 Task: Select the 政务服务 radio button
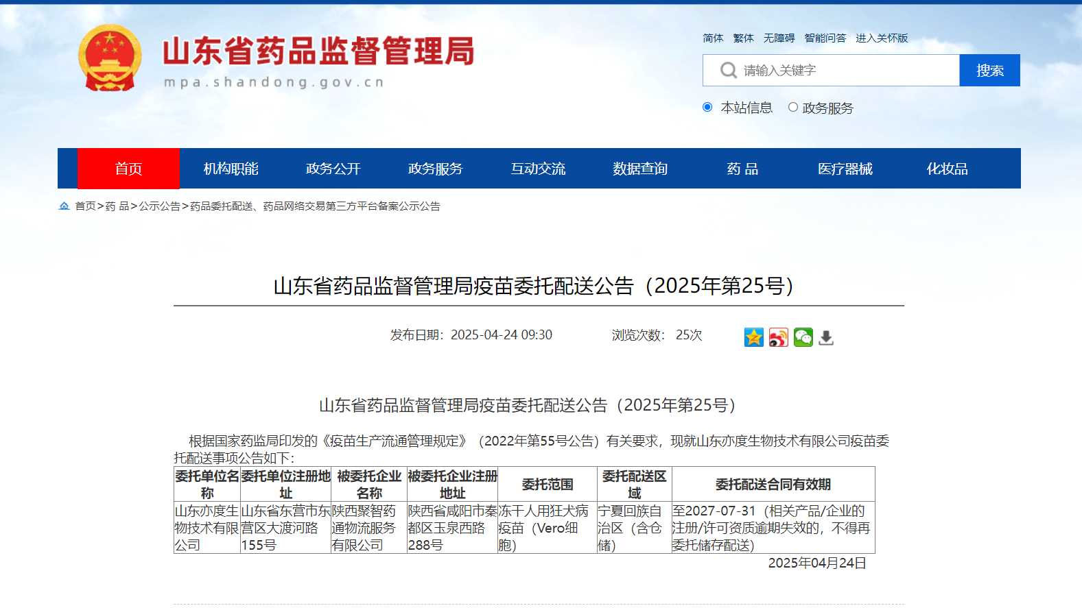click(x=793, y=107)
